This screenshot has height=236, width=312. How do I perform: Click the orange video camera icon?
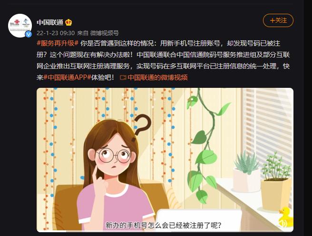[x=123, y=77]
